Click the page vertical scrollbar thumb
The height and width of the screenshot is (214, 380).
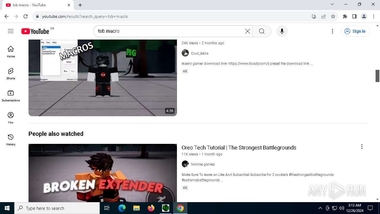coord(378,76)
